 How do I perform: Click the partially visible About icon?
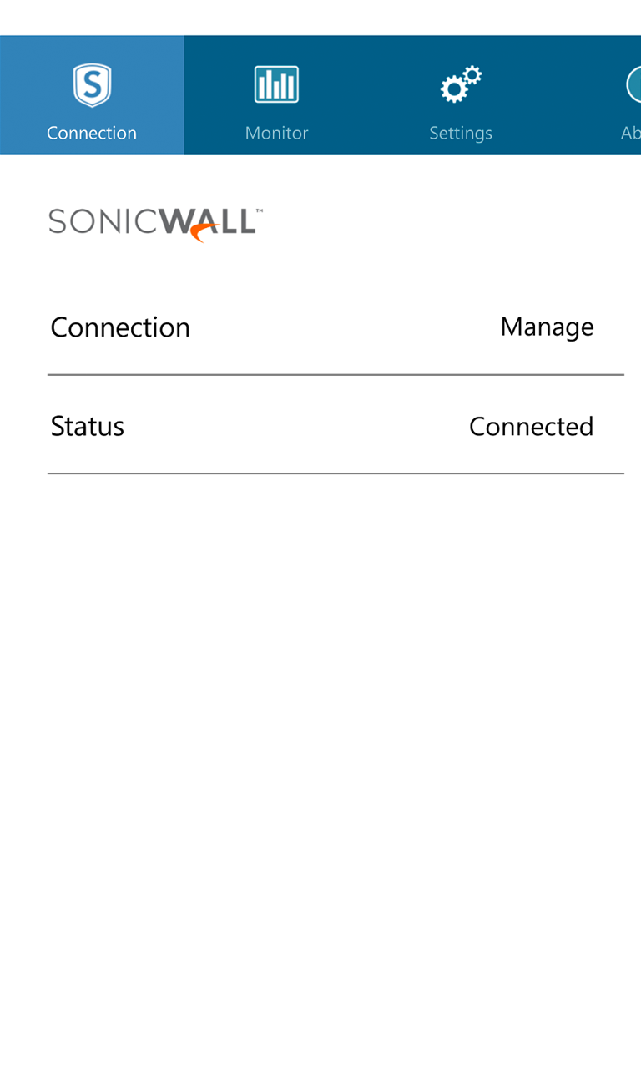(633, 85)
